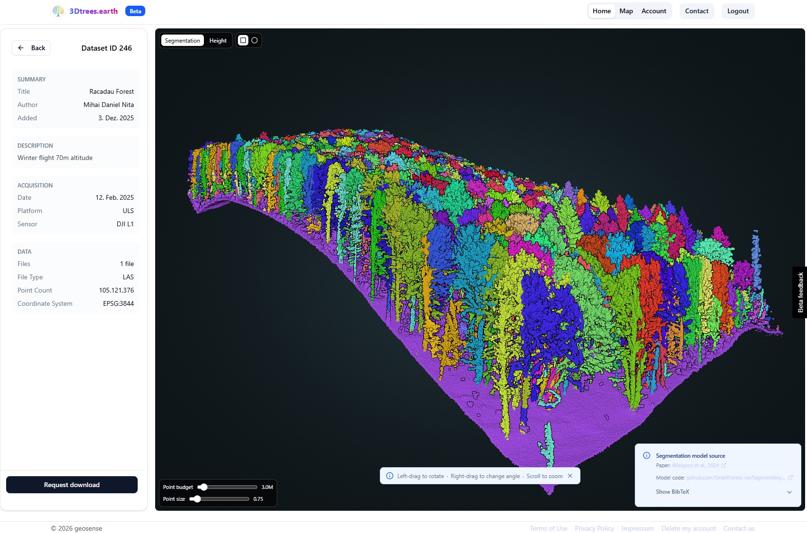Click the Segmentation model source info icon
Screen dimensions: 807x533
point(646,455)
